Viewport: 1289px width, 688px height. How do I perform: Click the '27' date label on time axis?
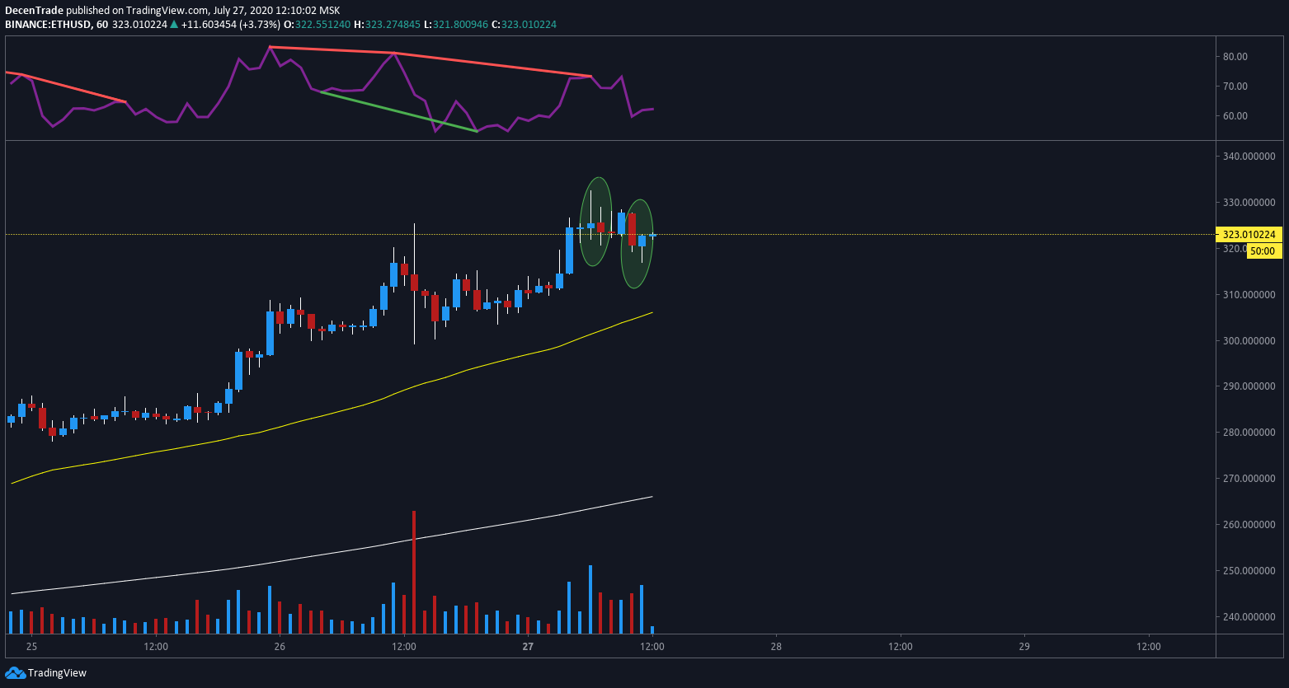pos(527,647)
